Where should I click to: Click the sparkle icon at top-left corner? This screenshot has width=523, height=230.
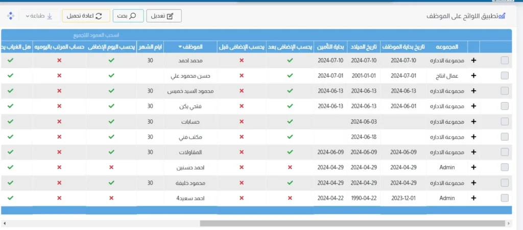coord(10,16)
